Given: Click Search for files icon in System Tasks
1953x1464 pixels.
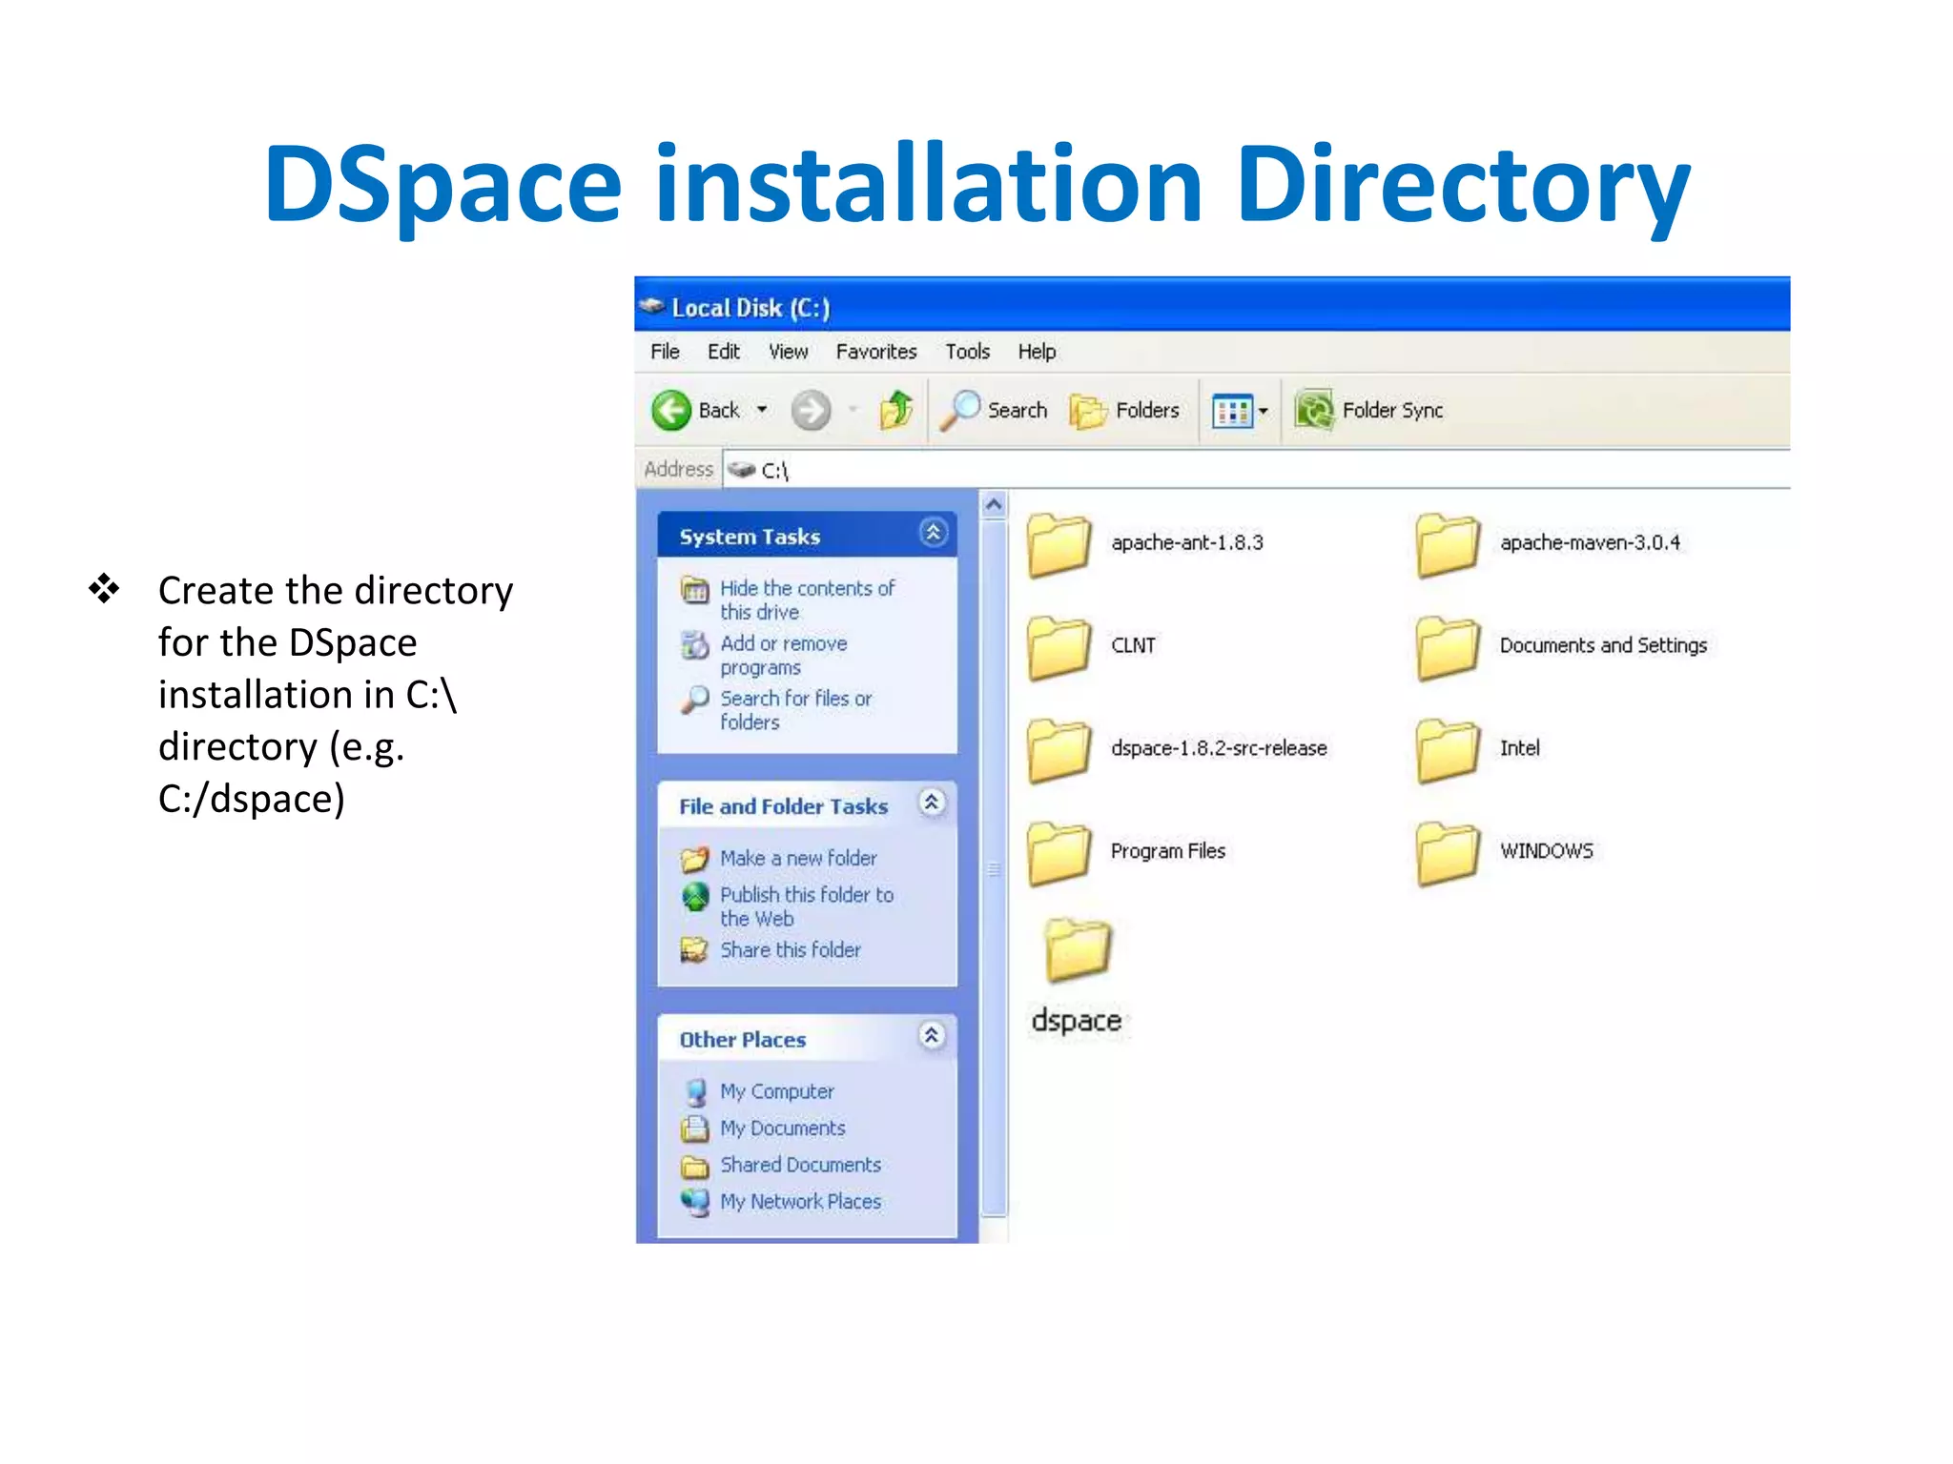Looking at the screenshot, I should (695, 701).
